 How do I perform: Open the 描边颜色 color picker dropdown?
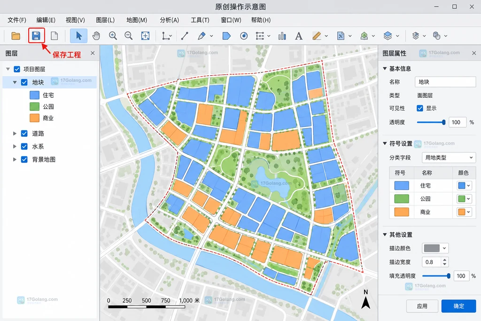click(435, 248)
